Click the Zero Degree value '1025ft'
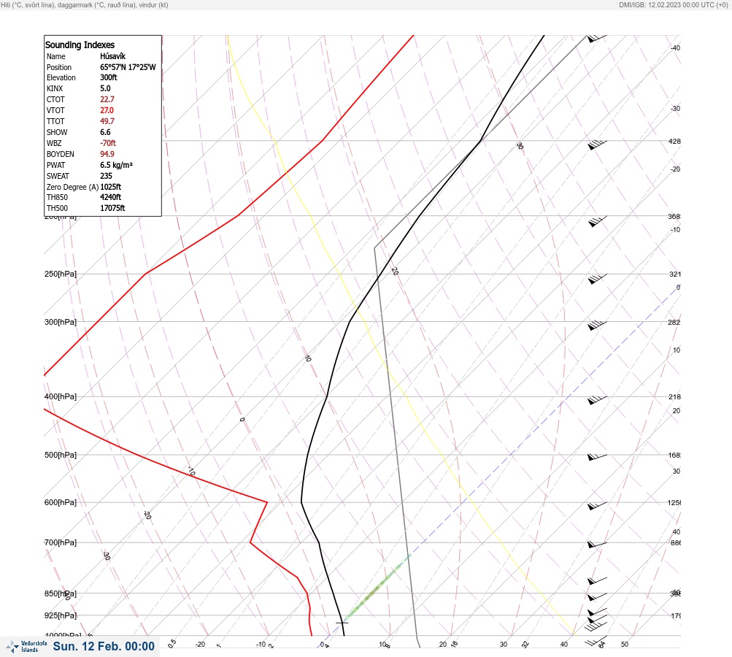The height and width of the screenshot is (657, 732). coord(111,187)
